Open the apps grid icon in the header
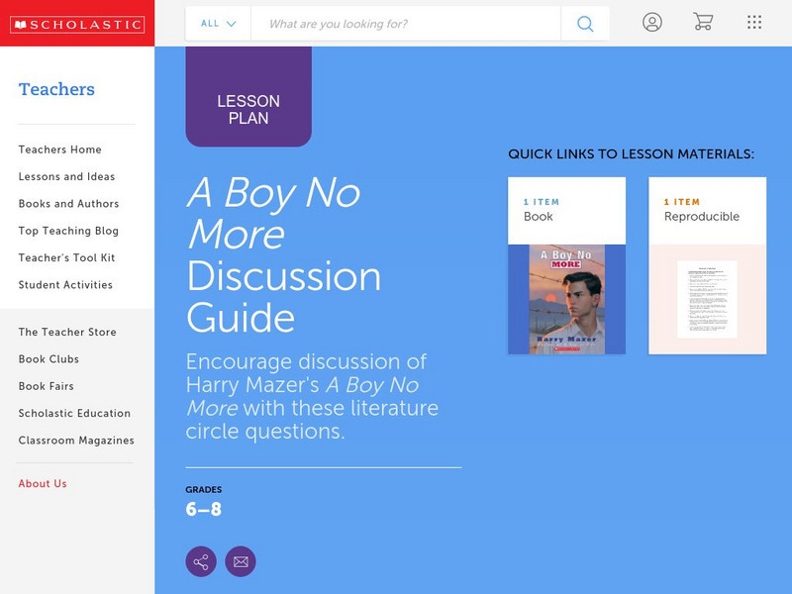This screenshot has width=792, height=594. (x=754, y=23)
